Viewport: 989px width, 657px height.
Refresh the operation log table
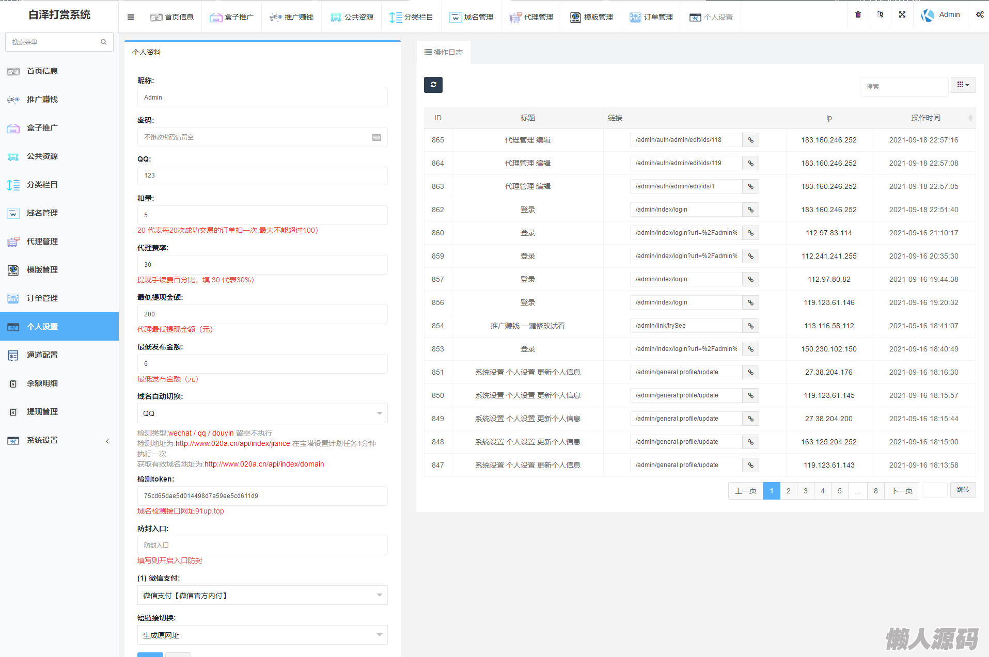433,85
